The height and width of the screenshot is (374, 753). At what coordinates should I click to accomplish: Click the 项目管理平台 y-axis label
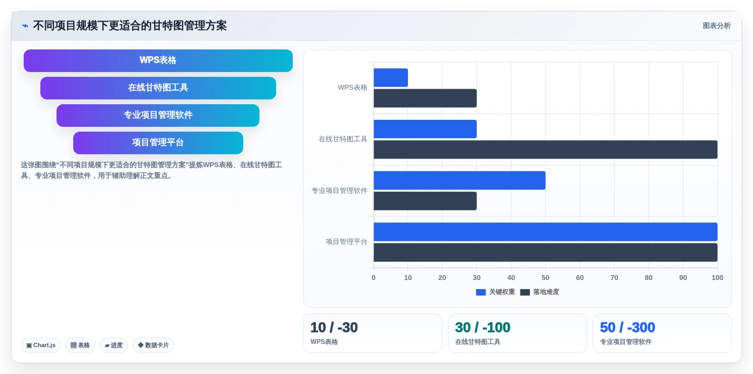346,242
